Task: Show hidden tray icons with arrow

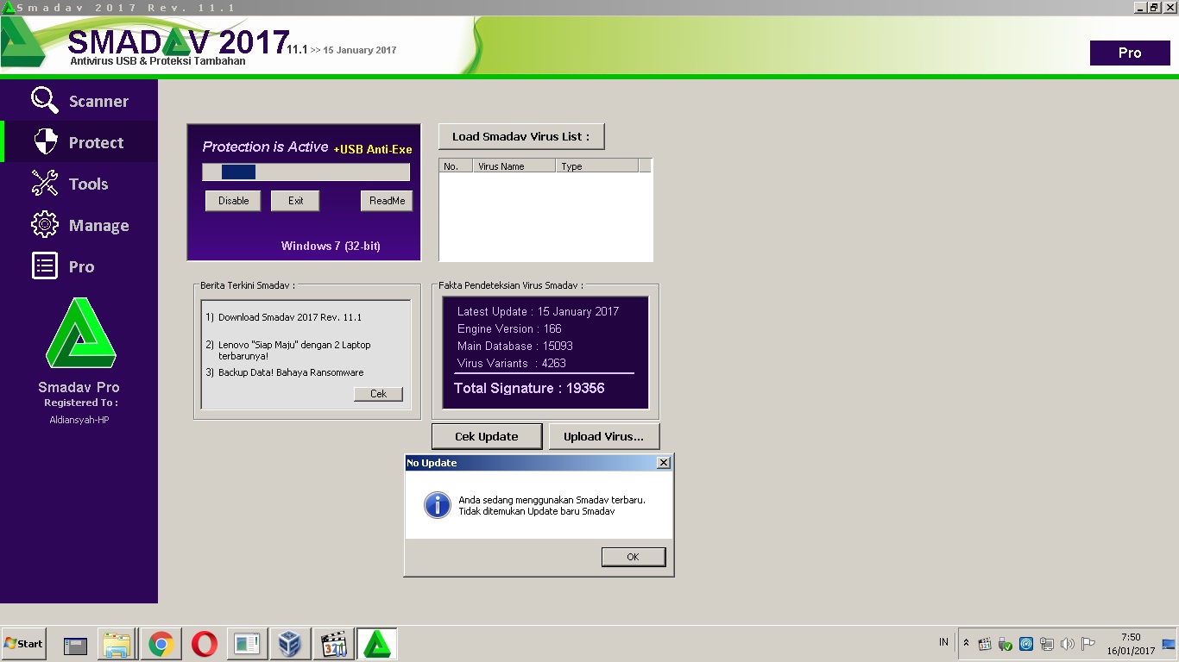Action: 966,643
